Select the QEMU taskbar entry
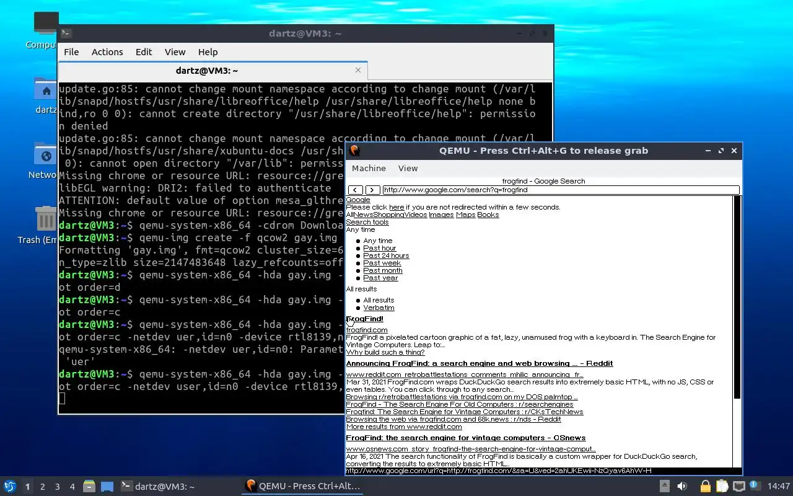The height and width of the screenshot is (496, 793). [x=302, y=486]
